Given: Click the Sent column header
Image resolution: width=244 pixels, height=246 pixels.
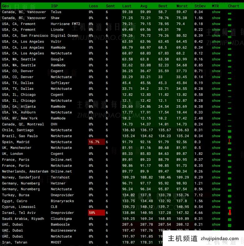Looking at the screenshot, I should click(110, 6).
